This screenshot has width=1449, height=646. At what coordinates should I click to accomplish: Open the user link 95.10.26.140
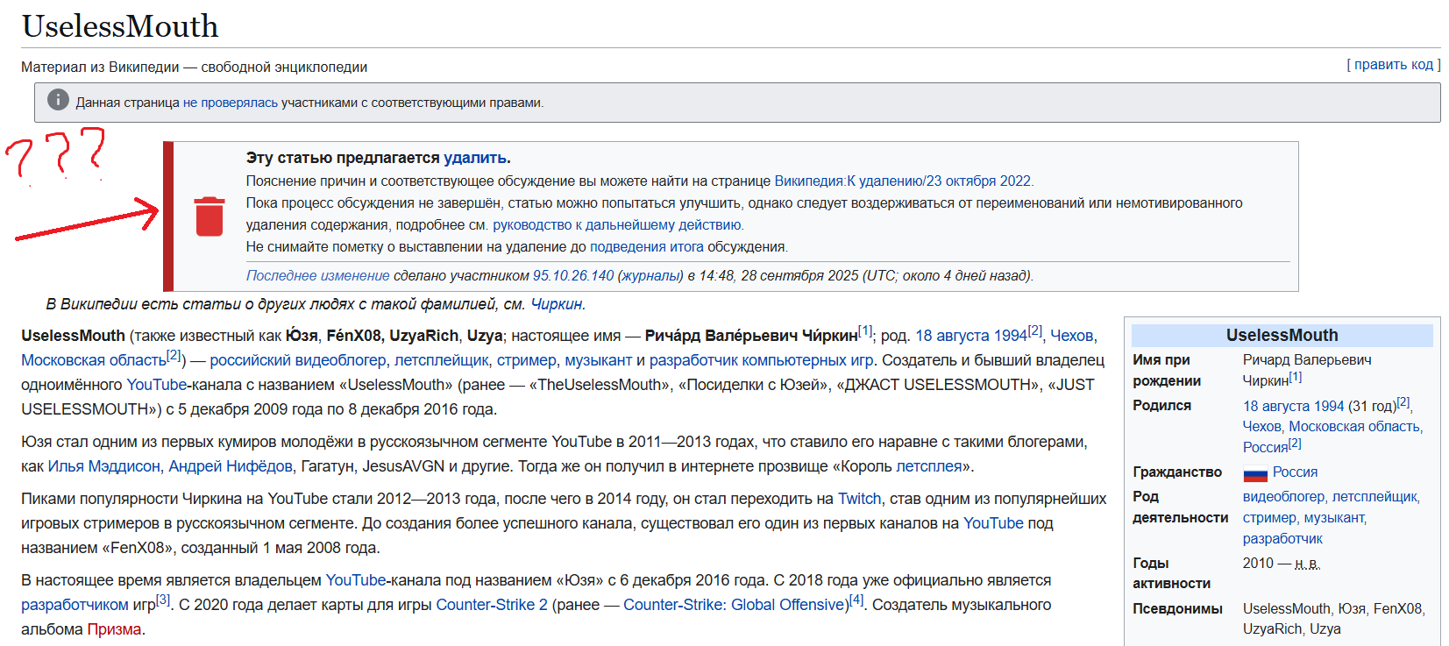click(573, 276)
